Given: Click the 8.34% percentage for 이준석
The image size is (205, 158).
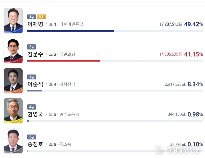Looking at the screenshot, I should (195, 84).
